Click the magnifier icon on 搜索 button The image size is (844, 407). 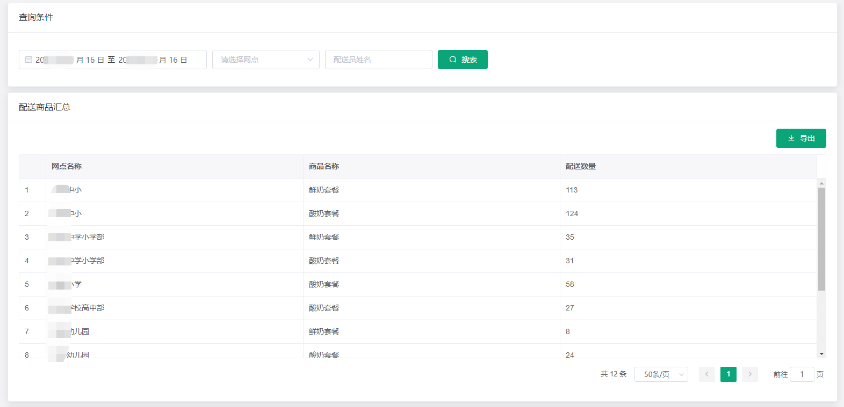click(x=453, y=60)
